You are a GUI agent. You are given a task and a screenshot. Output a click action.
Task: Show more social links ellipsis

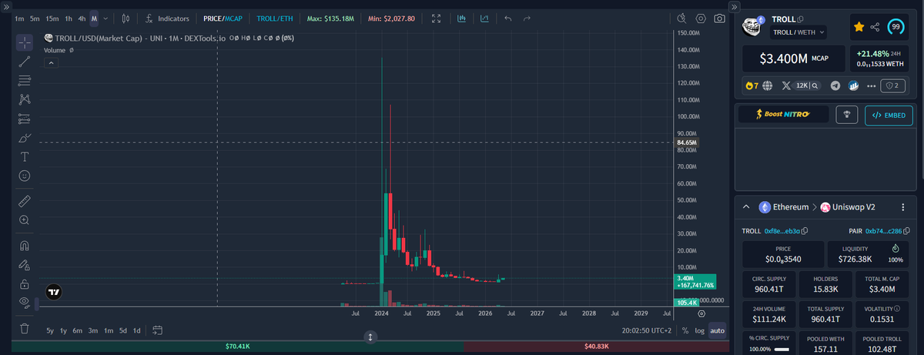(872, 85)
